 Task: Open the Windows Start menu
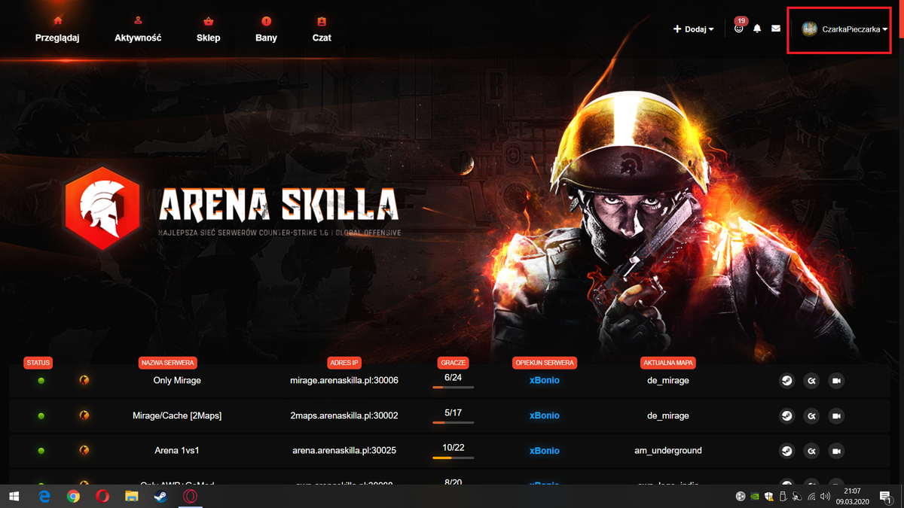[14, 497]
